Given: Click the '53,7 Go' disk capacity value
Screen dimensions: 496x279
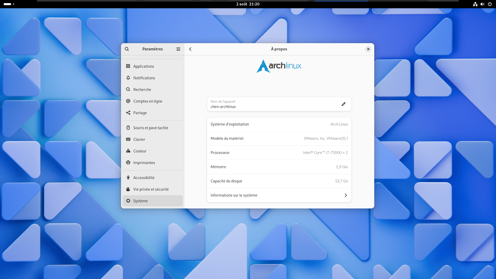Looking at the screenshot, I should (341, 181).
